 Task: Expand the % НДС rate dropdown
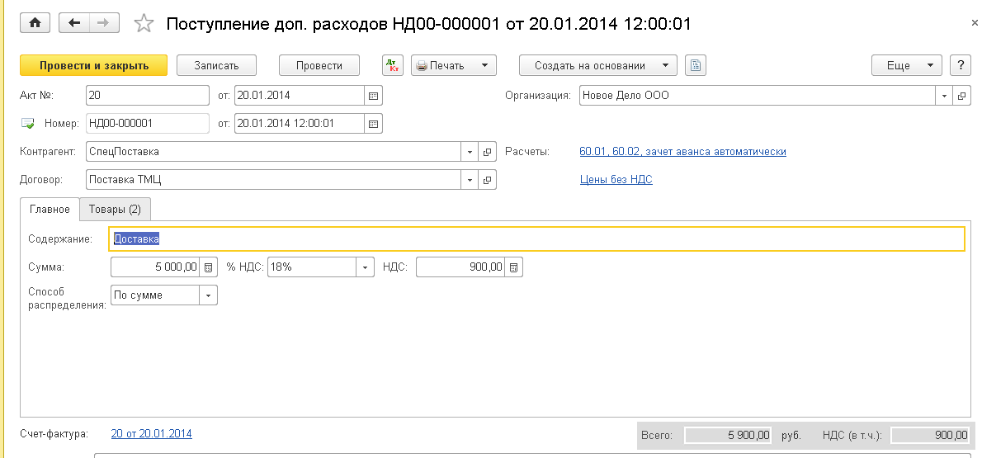[366, 267]
